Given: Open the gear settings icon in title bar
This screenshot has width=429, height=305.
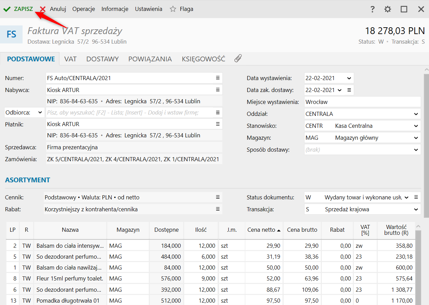Looking at the screenshot, I should pyautogui.click(x=388, y=9).
